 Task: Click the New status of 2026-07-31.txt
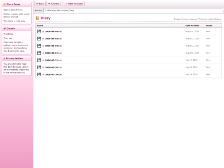point(208,60)
